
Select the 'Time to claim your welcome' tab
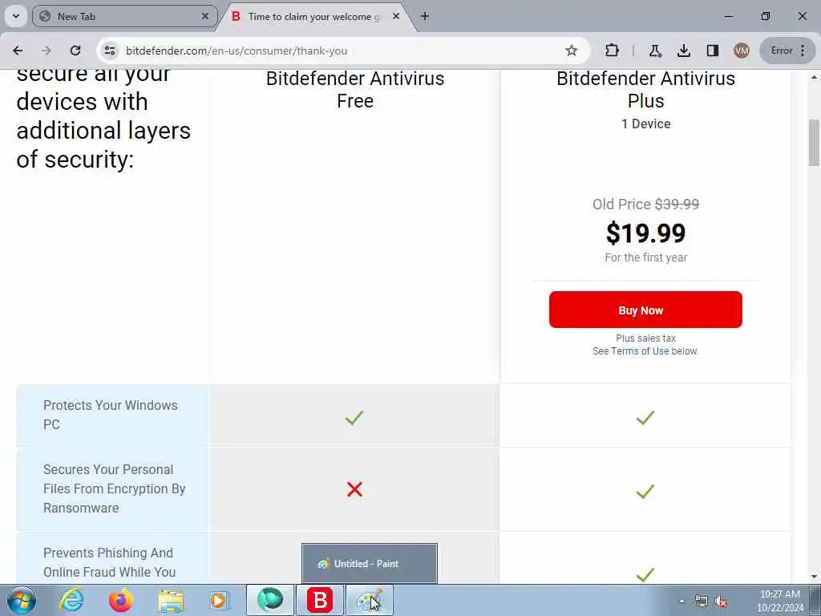314,16
